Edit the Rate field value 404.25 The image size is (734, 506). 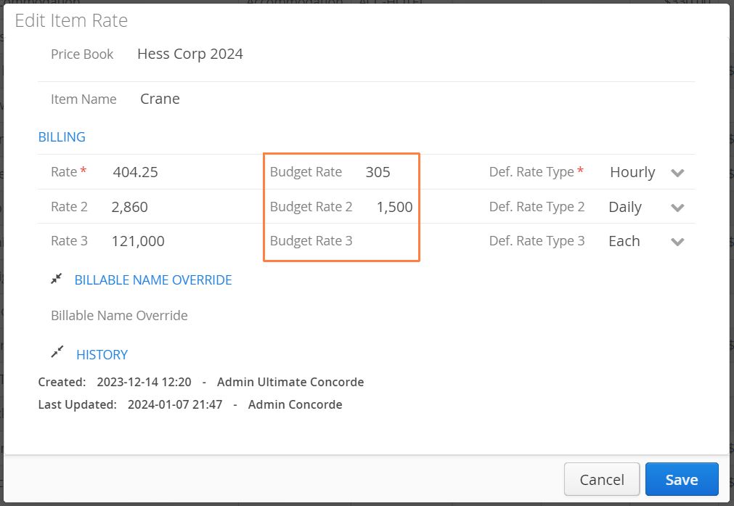[135, 172]
